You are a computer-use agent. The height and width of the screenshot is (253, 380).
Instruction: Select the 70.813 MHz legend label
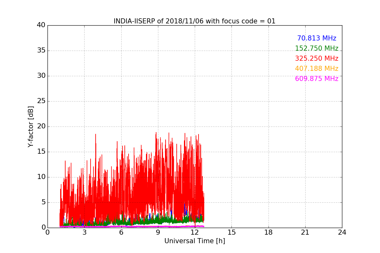tap(317, 38)
